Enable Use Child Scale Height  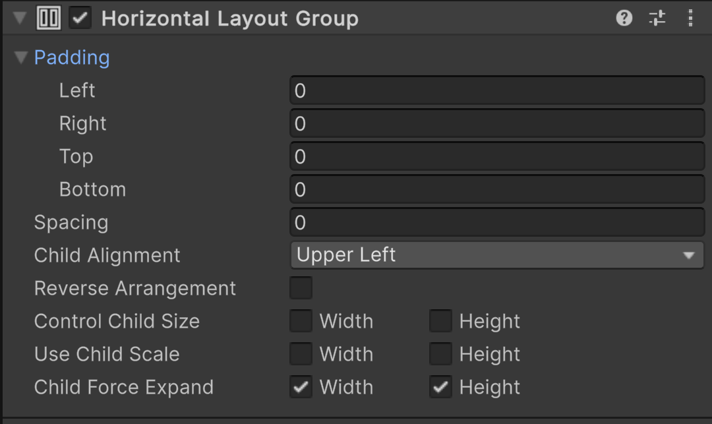pos(440,354)
